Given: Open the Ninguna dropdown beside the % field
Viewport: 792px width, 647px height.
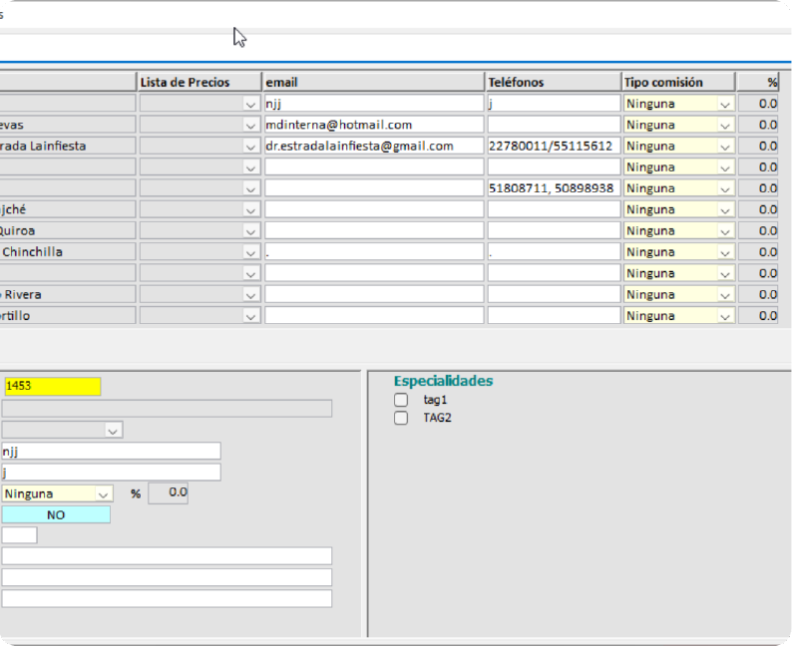Looking at the screenshot, I should pyautogui.click(x=104, y=493).
